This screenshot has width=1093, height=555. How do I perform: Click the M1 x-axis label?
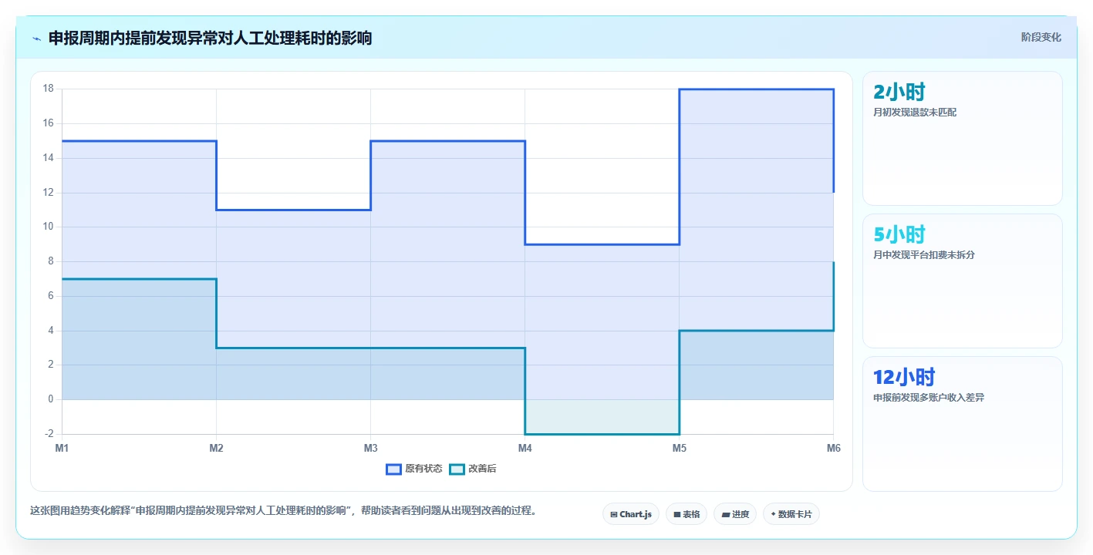pyautogui.click(x=62, y=448)
